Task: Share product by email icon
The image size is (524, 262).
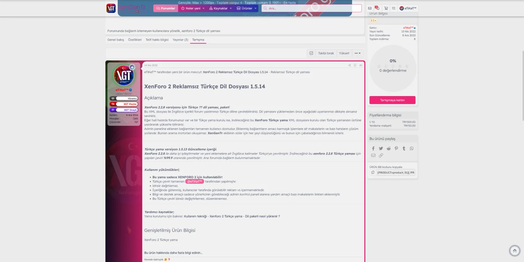Action: click(373, 155)
